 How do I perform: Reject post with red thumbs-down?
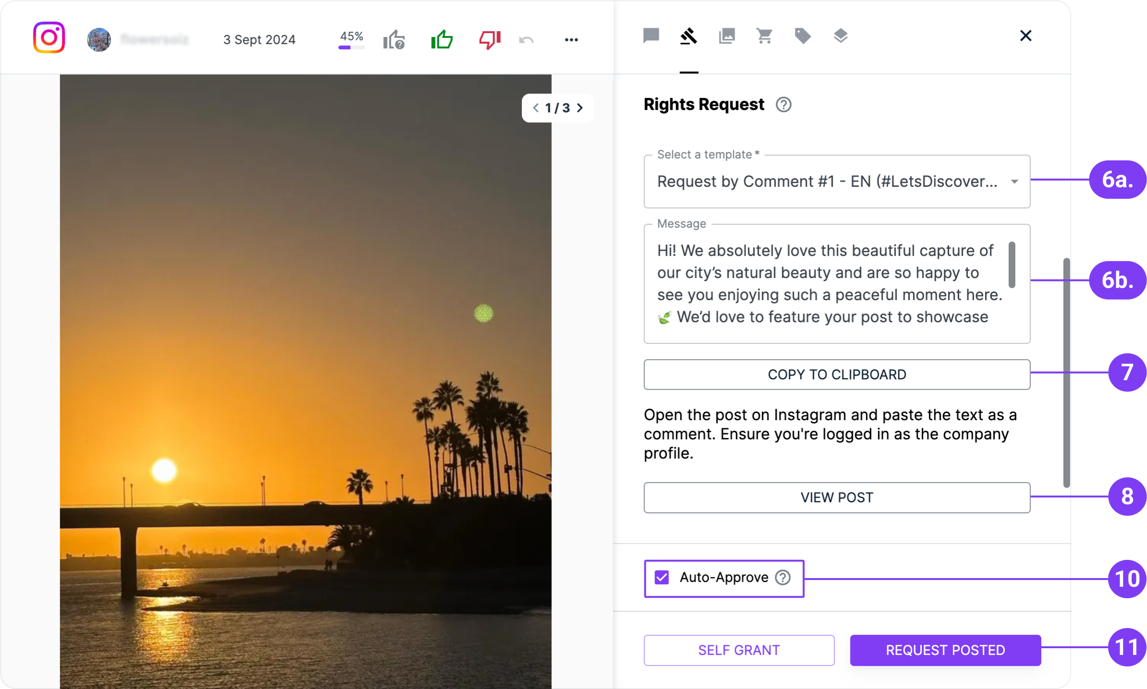tap(489, 39)
